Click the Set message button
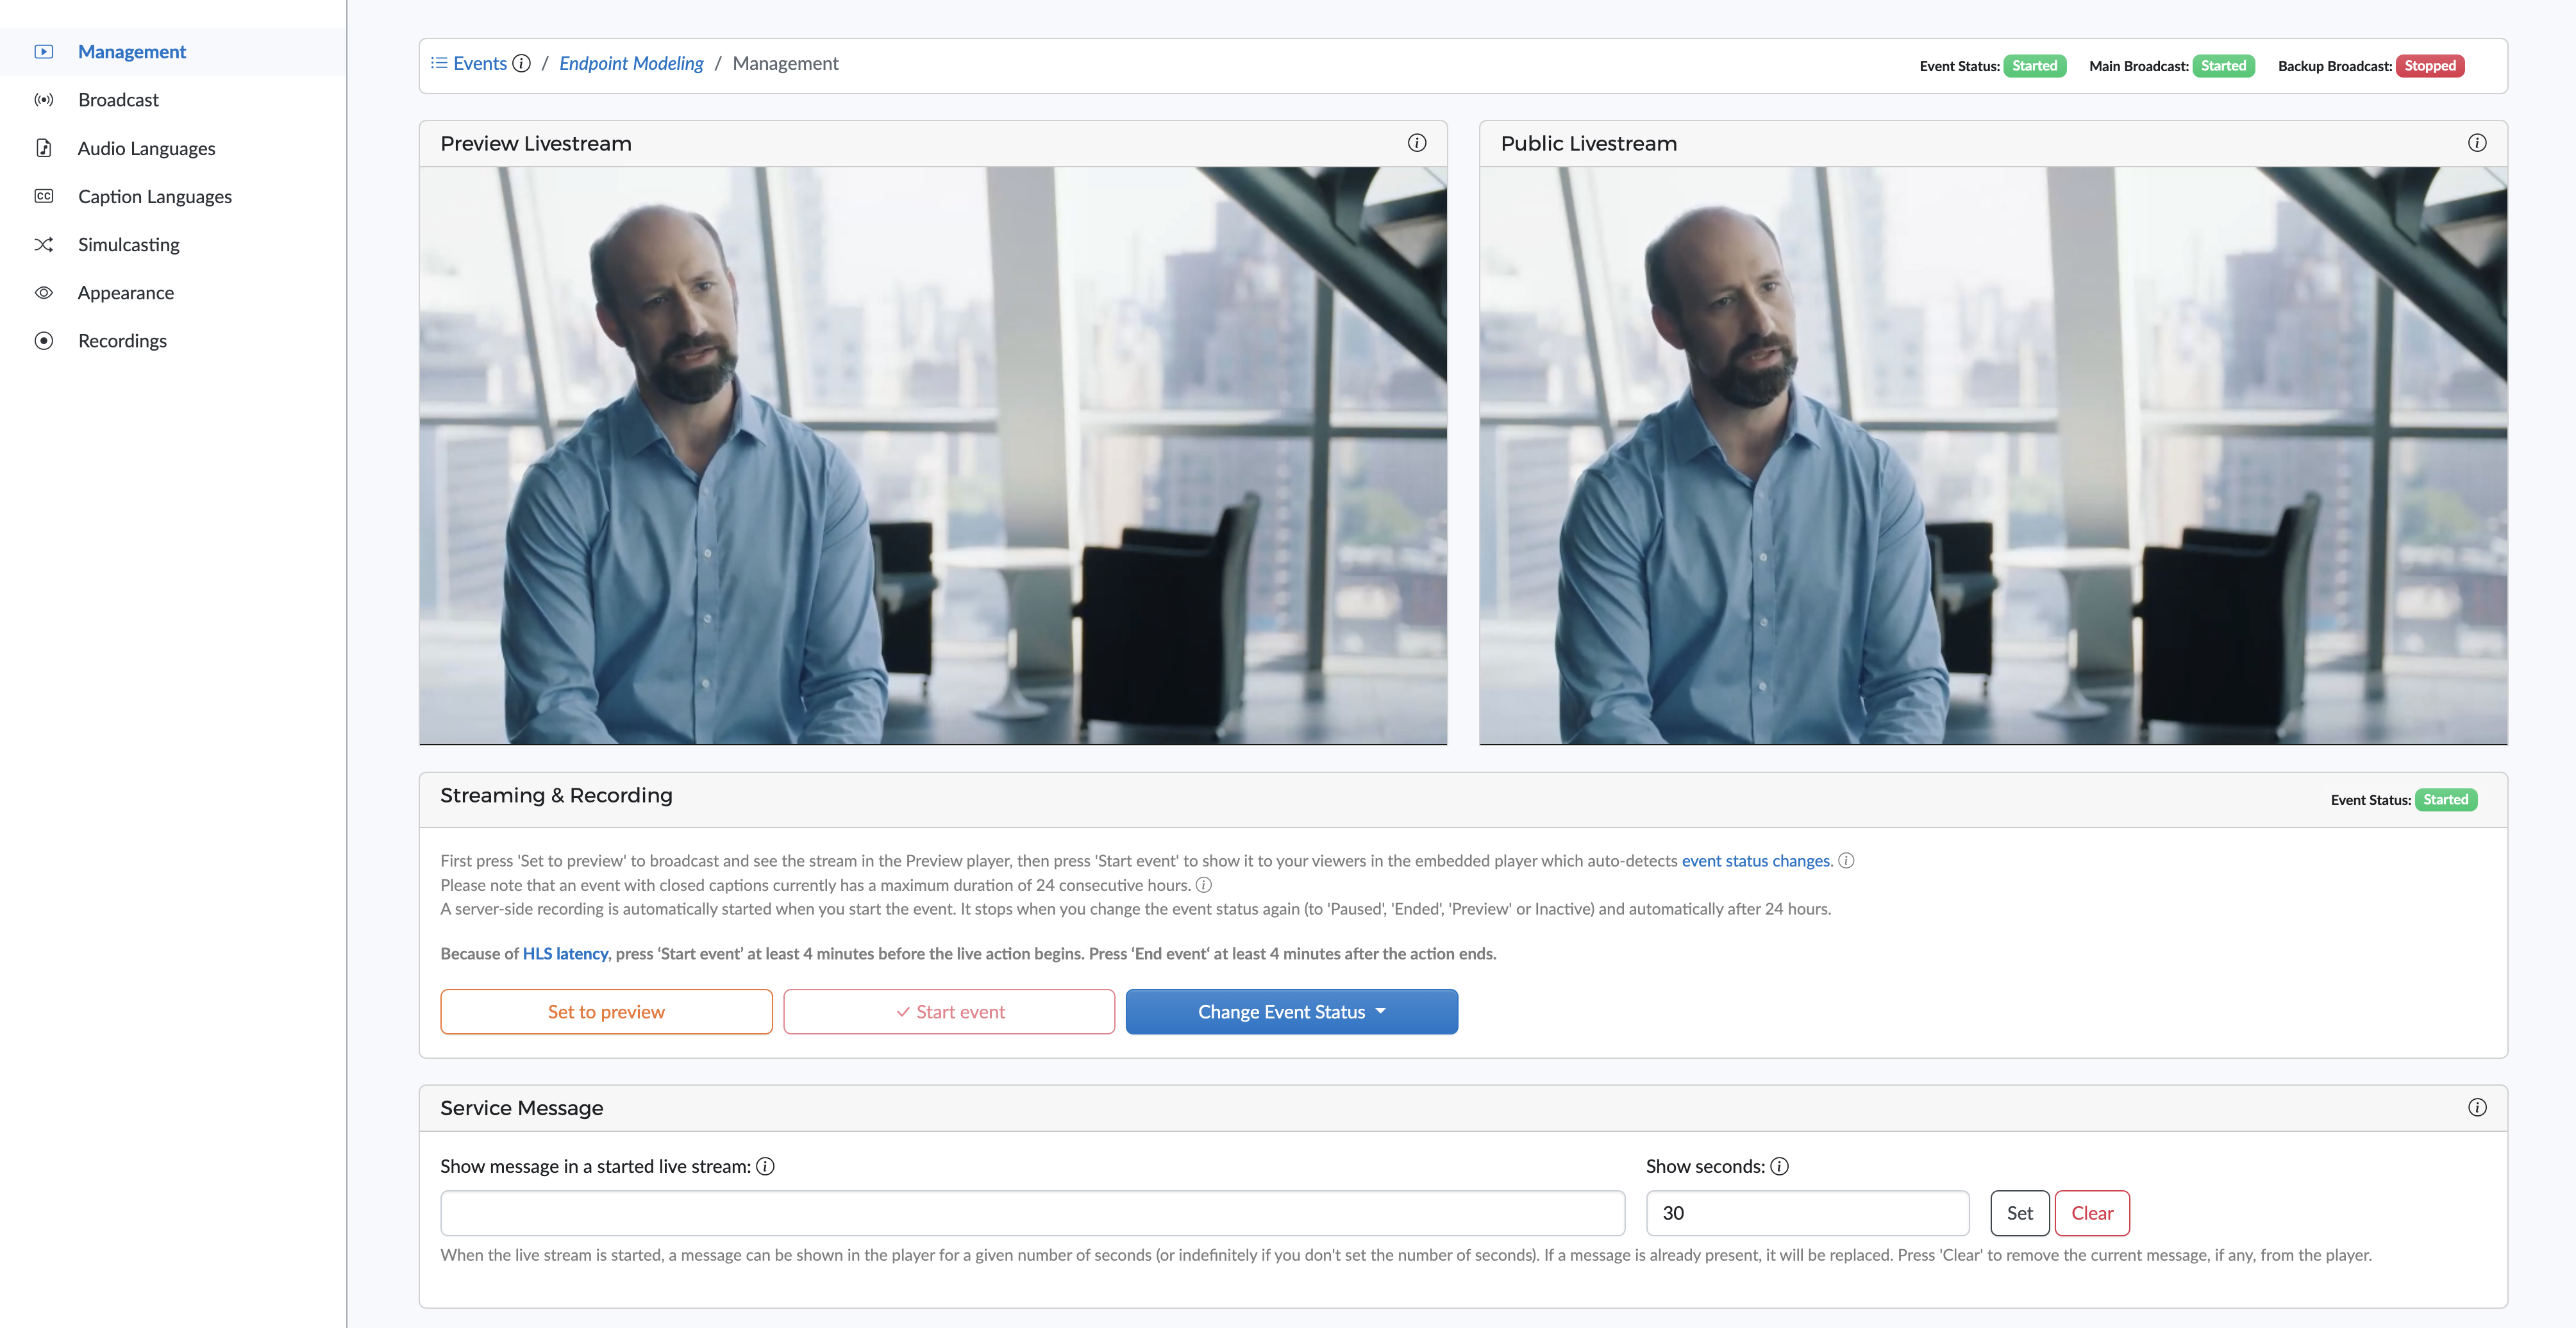2576x1328 pixels. (2019, 1213)
